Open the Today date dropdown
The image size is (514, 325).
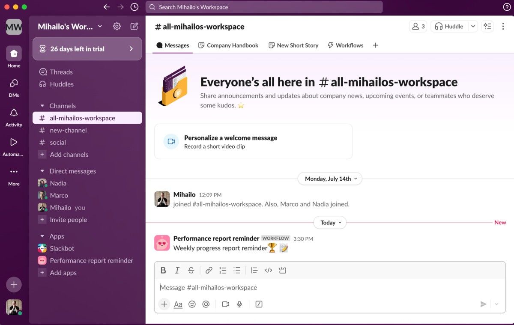point(329,222)
